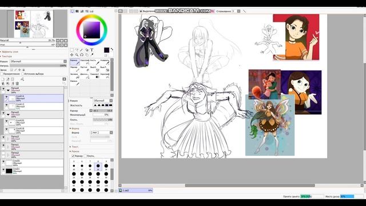The width and height of the screenshot is (366, 206).
Task: Open the layer blending Режим dropdown
Action: pos(38,61)
